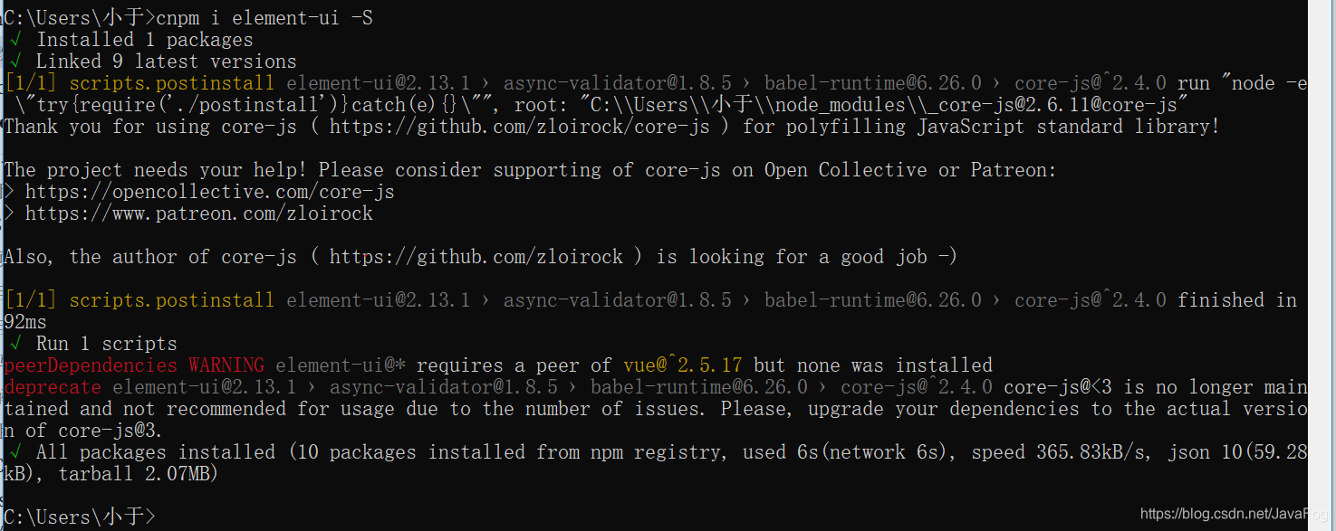Click the command 'cnpm i element-ui -S'

264,17
